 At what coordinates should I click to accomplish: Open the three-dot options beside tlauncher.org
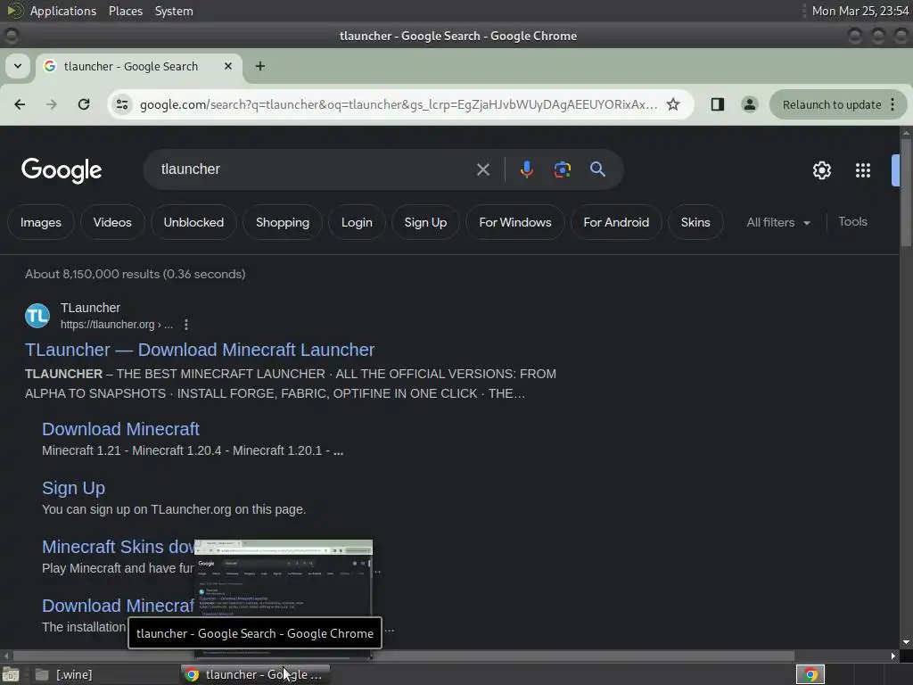pyautogui.click(x=185, y=325)
